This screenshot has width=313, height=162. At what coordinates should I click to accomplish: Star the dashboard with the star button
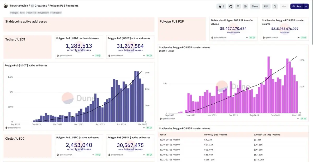[x=221, y=6]
